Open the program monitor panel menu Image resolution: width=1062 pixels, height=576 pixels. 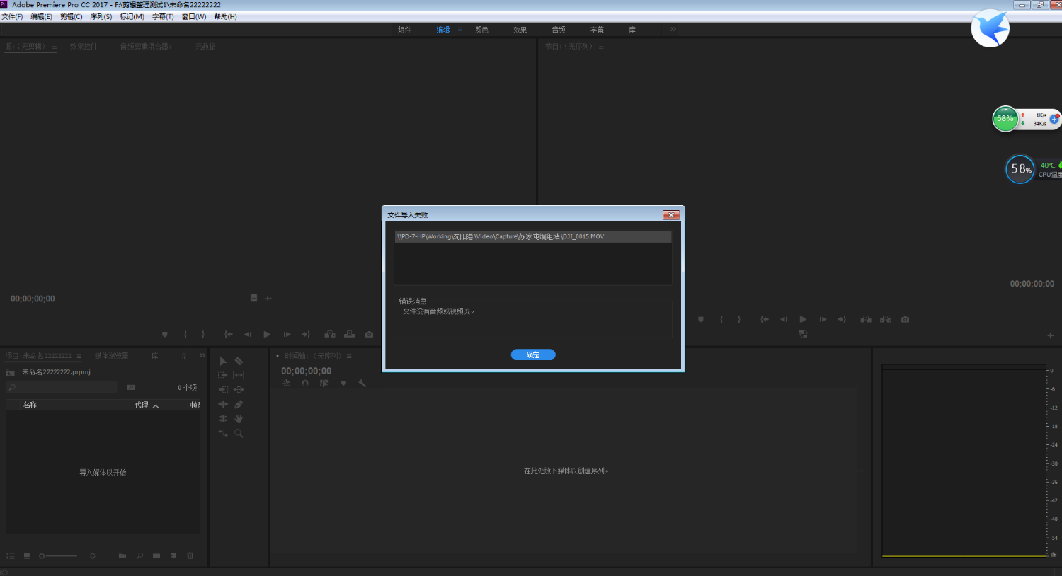(x=601, y=46)
